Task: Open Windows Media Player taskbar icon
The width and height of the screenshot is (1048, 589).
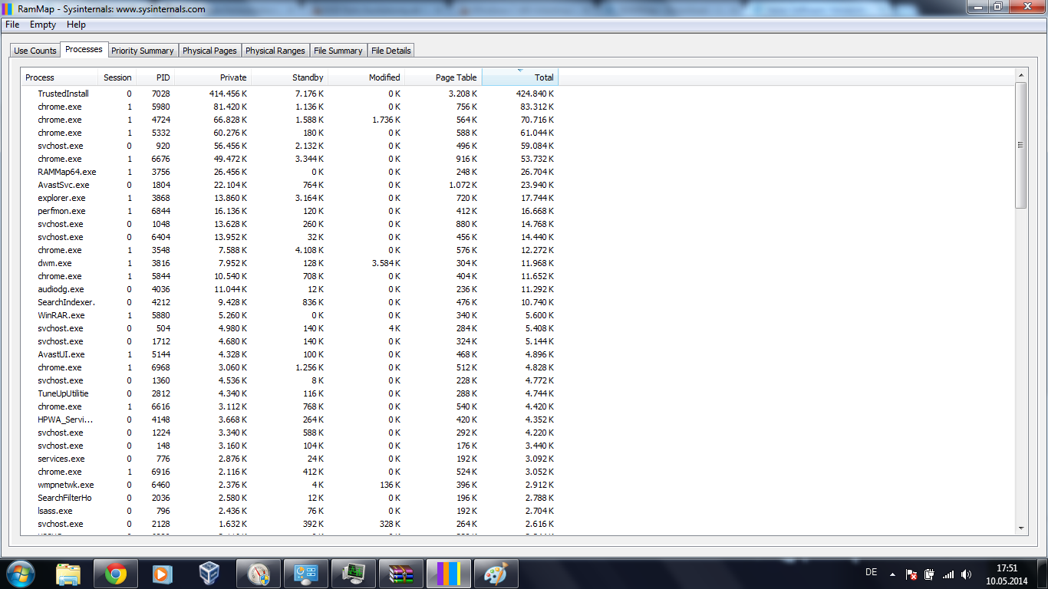Action: pos(163,574)
